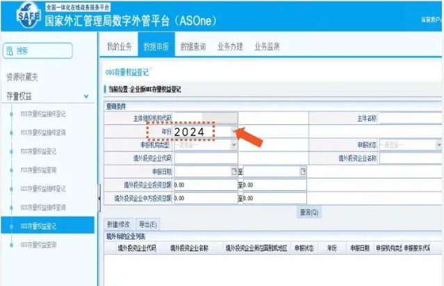444x286 pixels.
Task: Click the 境外投资企业中方投资总额 minimum field
Action: pos(206,199)
